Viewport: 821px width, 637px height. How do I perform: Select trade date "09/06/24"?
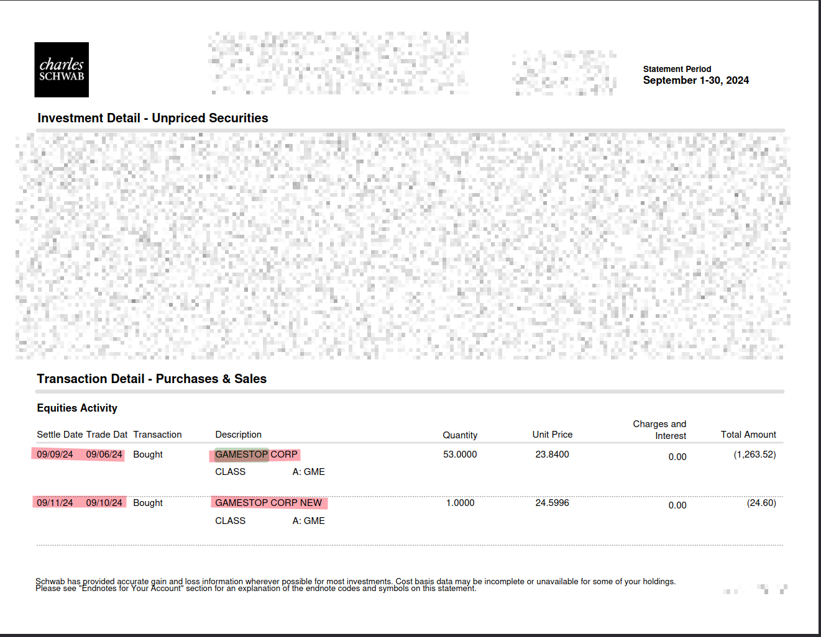104,454
